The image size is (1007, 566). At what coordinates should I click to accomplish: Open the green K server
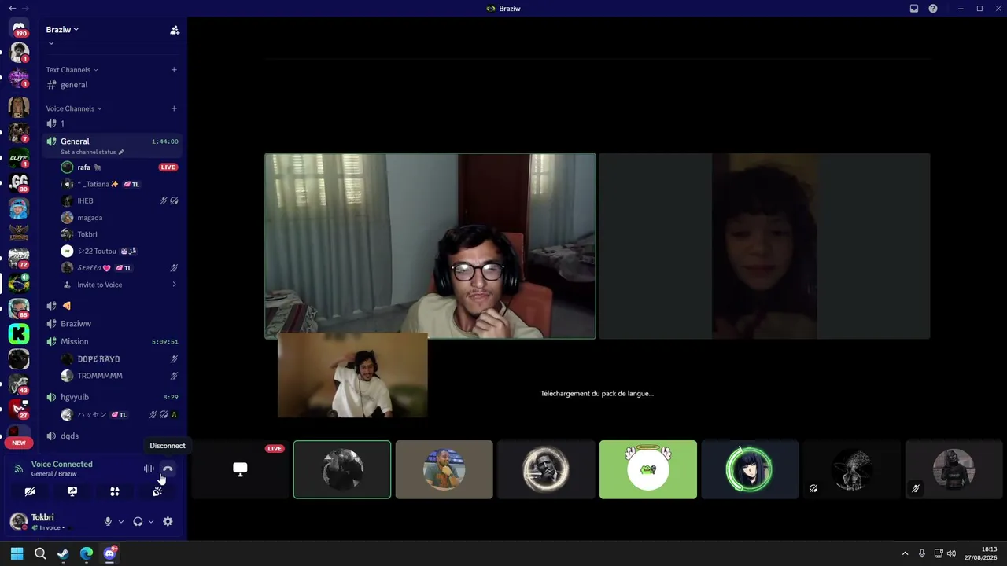19,334
